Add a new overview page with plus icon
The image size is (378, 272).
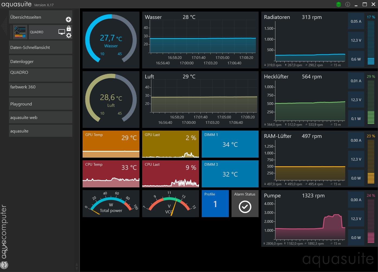click(x=69, y=19)
